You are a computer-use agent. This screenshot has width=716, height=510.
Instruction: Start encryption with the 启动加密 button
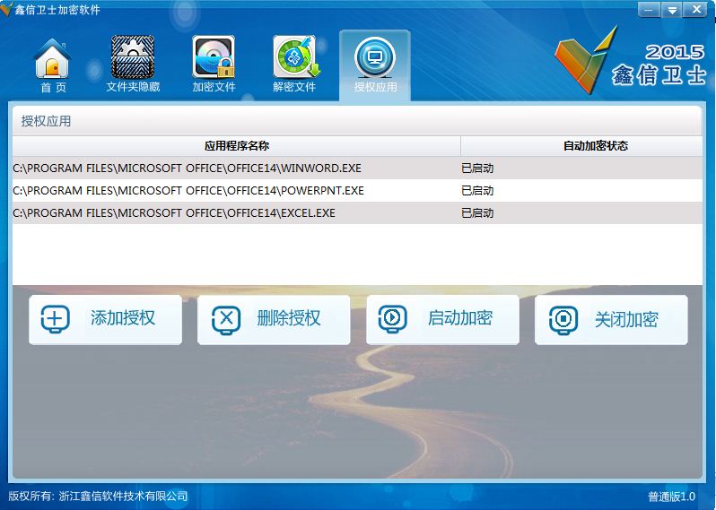pos(442,319)
